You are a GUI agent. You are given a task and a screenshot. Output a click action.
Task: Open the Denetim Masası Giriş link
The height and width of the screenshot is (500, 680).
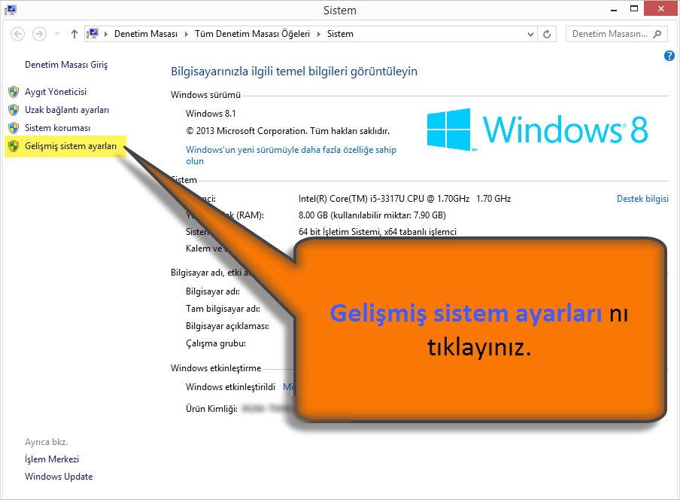pos(66,65)
